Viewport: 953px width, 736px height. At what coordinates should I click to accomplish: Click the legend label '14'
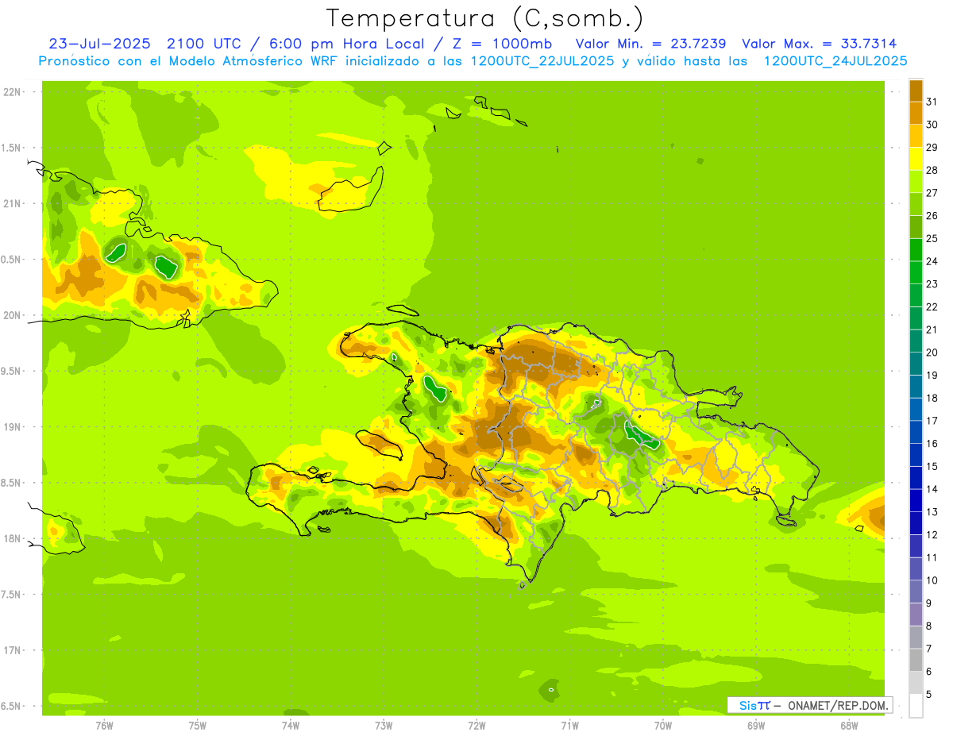tap(932, 489)
